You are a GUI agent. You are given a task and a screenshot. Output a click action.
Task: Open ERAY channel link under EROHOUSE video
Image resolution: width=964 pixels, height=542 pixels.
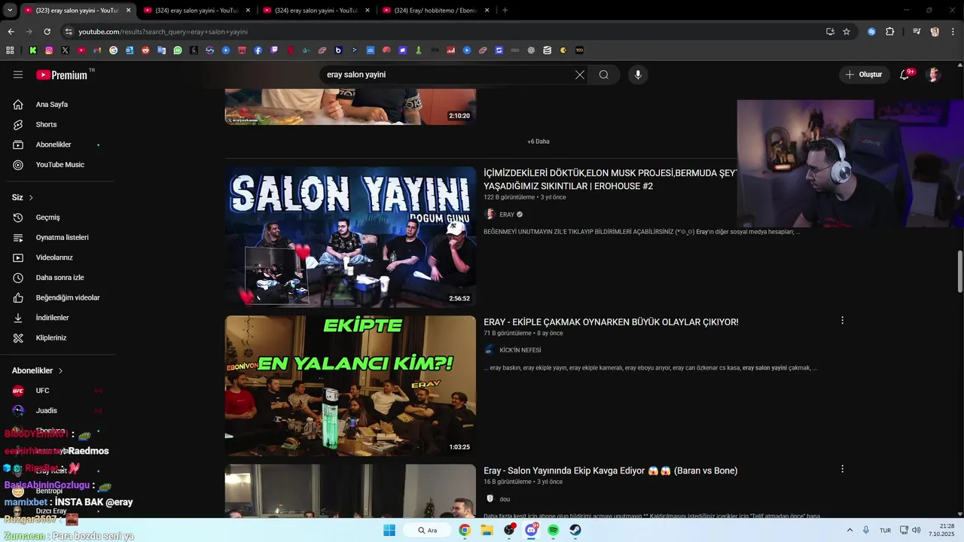tap(507, 215)
